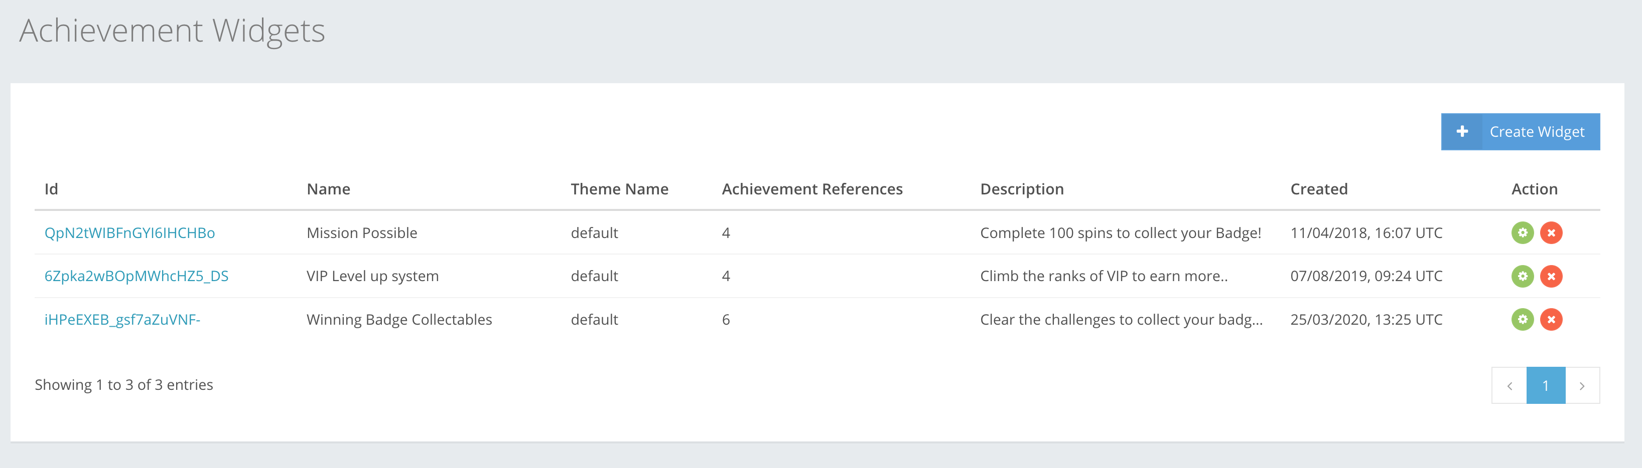Click the next page chevron arrow
The height and width of the screenshot is (468, 1642).
[x=1582, y=385]
